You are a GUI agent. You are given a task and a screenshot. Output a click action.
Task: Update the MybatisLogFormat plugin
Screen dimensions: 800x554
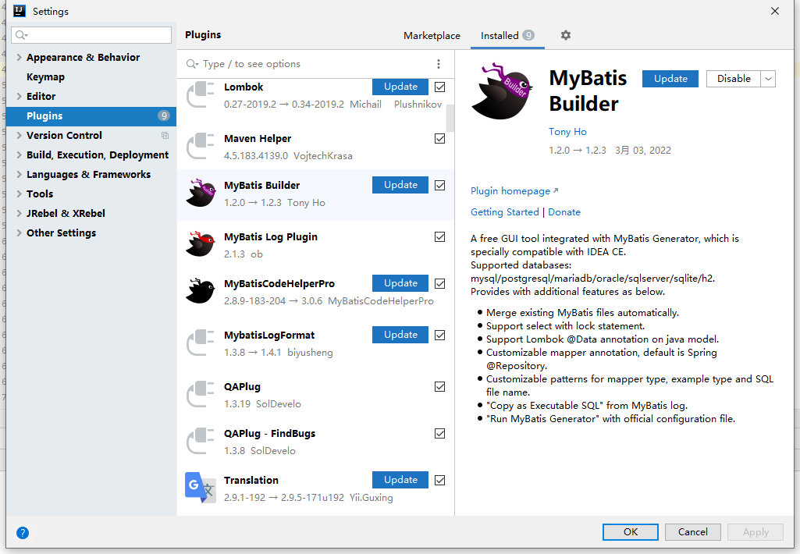point(400,335)
